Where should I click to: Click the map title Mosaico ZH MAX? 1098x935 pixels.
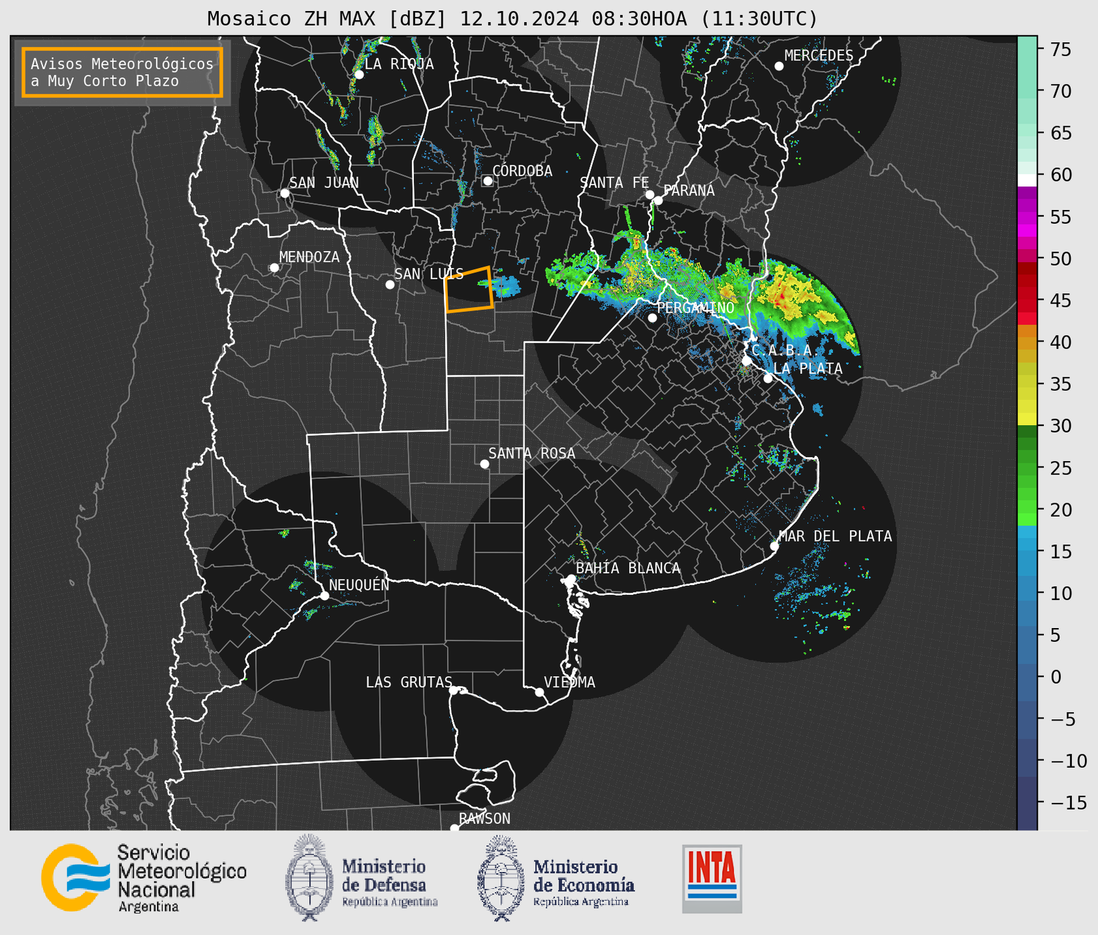(x=512, y=18)
